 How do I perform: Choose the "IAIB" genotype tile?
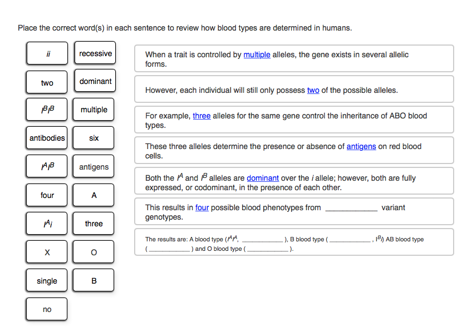point(47,166)
